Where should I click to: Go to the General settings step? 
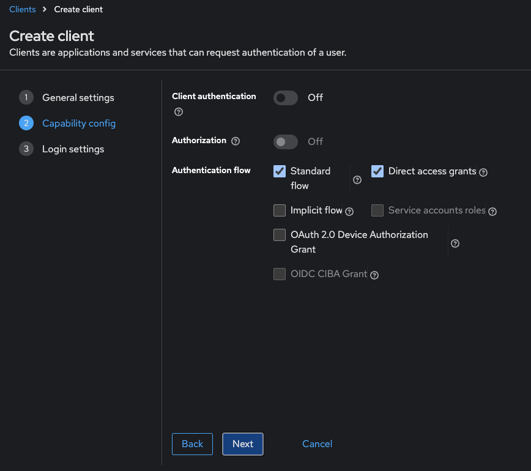(x=78, y=97)
